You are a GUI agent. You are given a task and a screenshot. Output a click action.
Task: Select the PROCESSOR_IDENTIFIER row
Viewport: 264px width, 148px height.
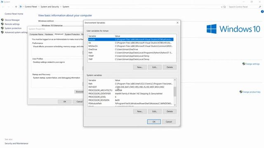(x=131, y=94)
